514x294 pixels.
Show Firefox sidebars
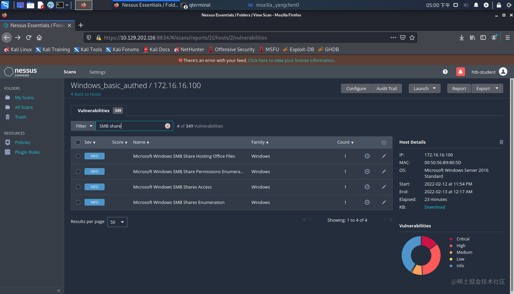[x=483, y=38]
